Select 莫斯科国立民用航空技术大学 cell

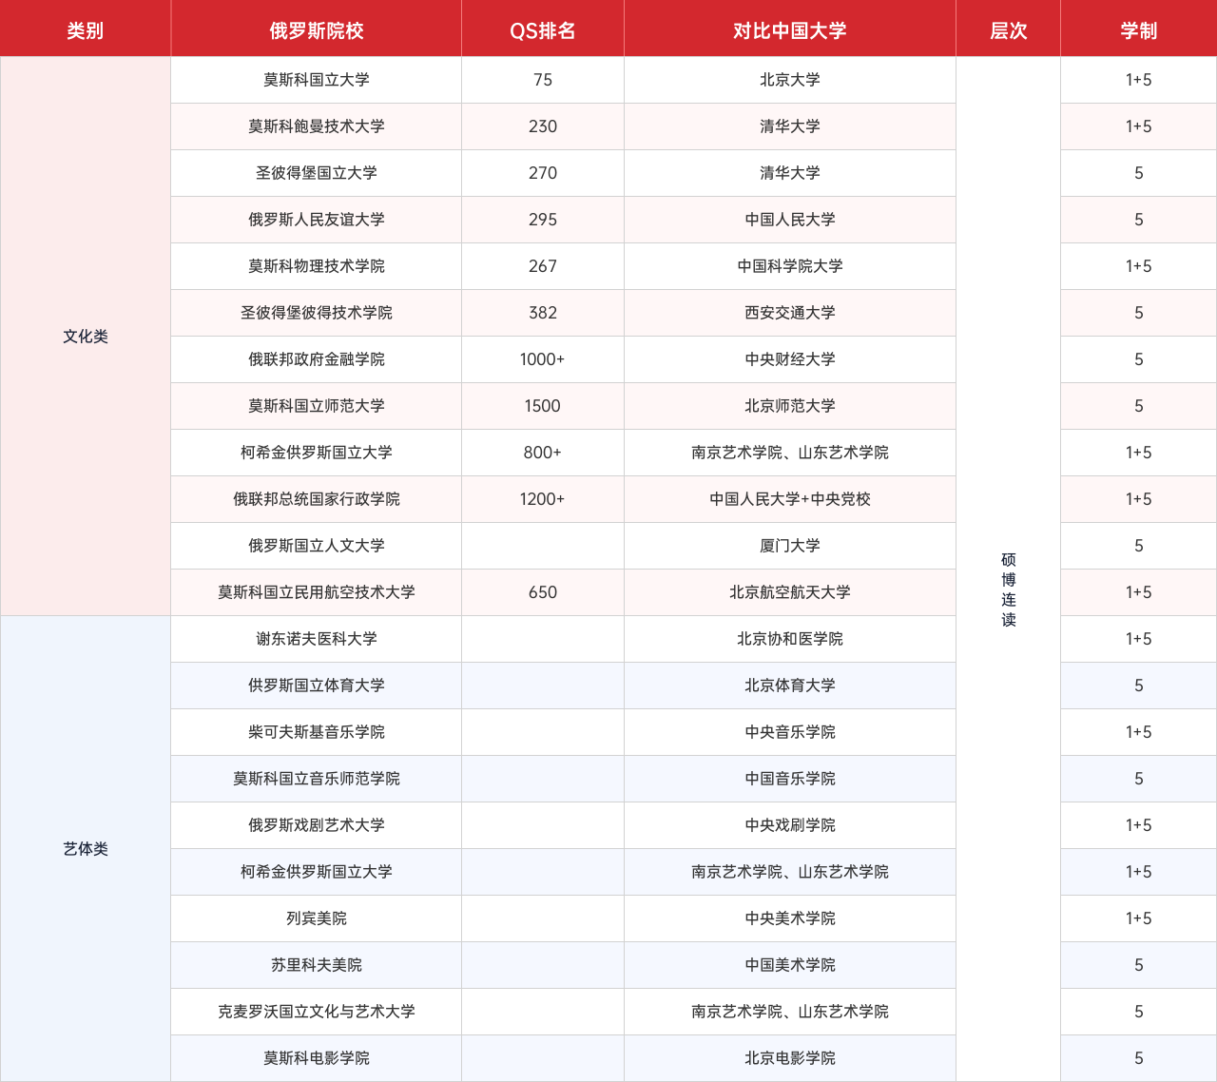[x=317, y=592]
